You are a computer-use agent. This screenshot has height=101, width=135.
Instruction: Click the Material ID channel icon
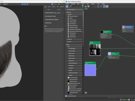click(95, 6)
